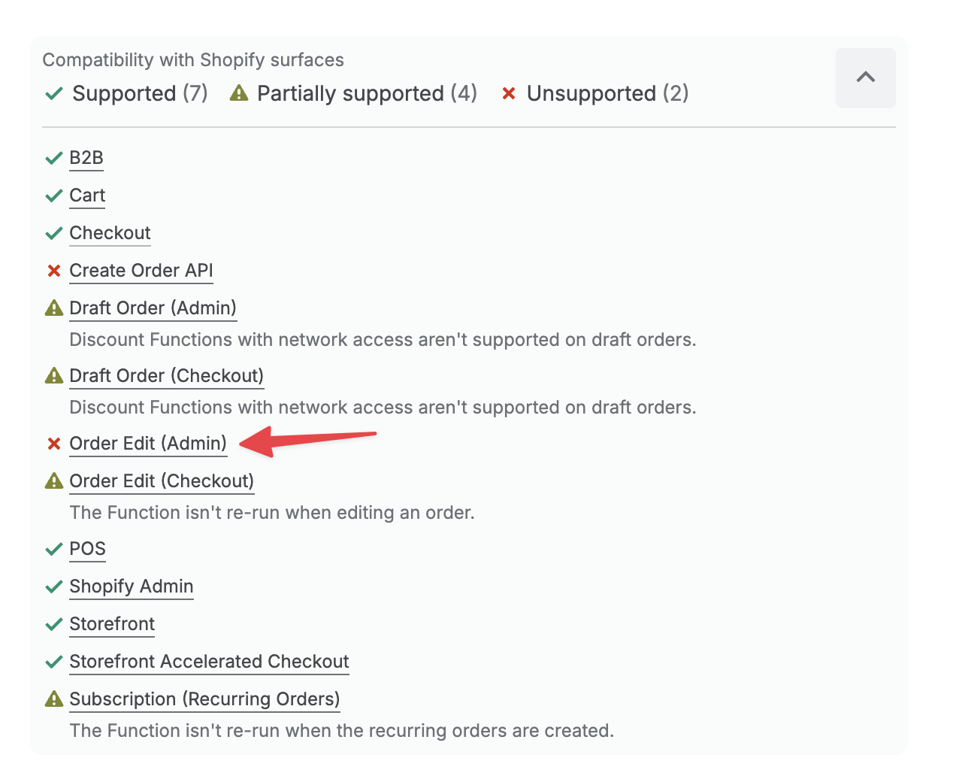This screenshot has height=779, width=962.
Task: Open Subscription (Recurring Orders) link
Action: 204,699
